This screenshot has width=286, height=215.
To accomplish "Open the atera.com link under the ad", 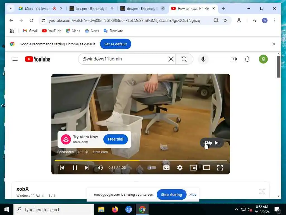I will 100,152.
